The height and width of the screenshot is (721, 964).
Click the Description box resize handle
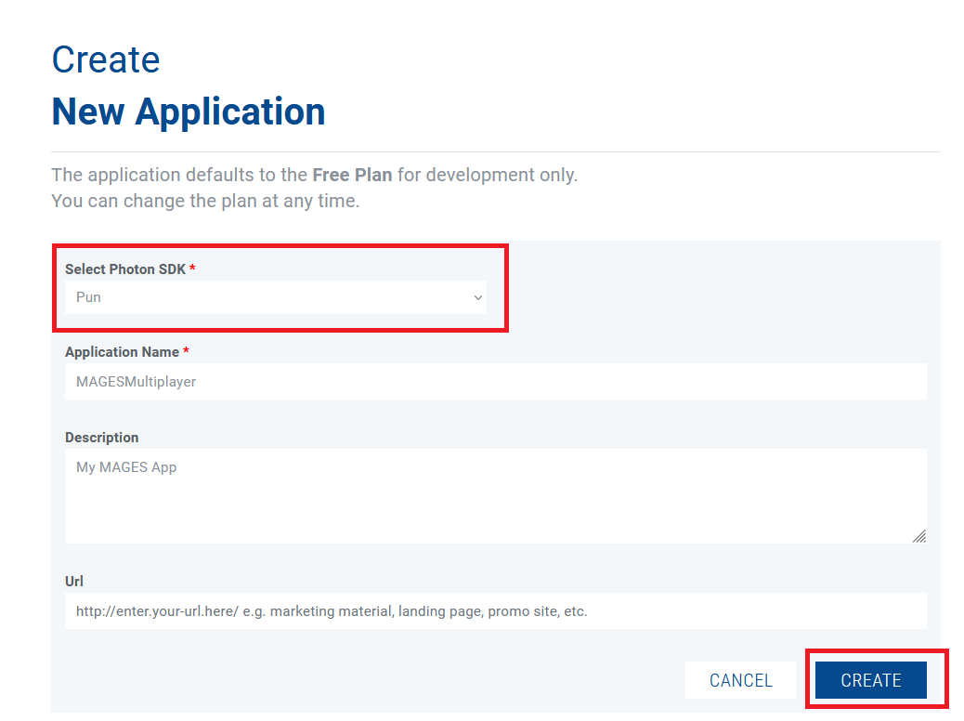click(x=918, y=536)
